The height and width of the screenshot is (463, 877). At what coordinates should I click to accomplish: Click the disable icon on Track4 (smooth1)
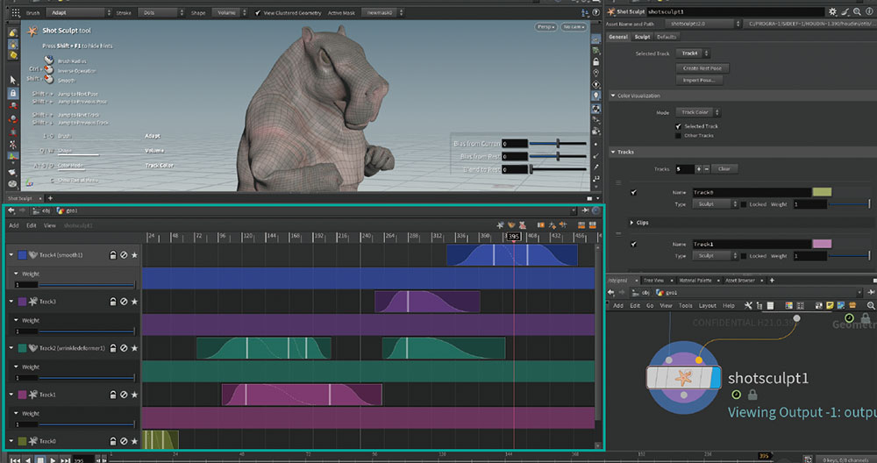(124, 255)
